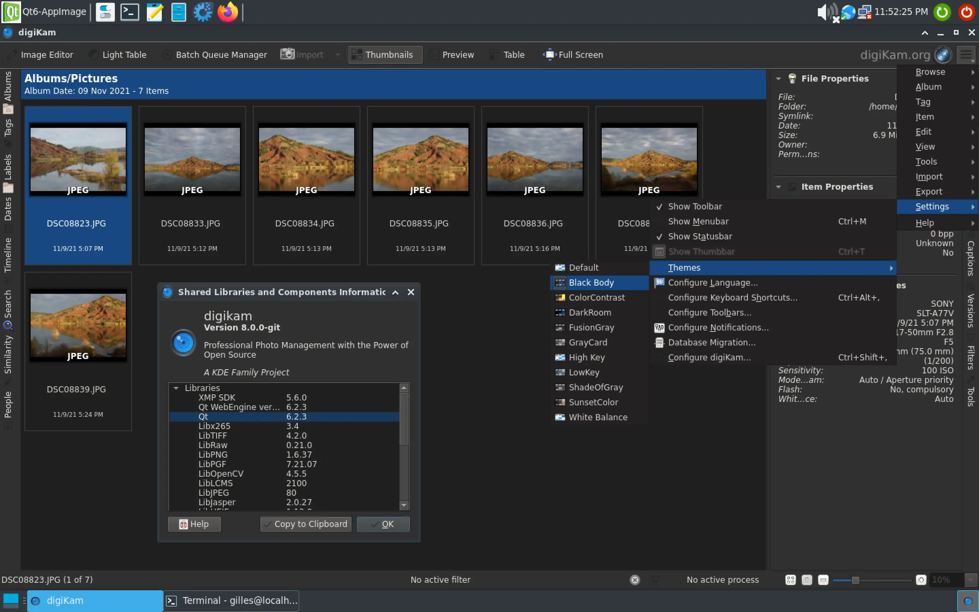The width and height of the screenshot is (979, 612).
Task: Click Copy to Clipboard in the libraries dialog
Action: (x=306, y=524)
